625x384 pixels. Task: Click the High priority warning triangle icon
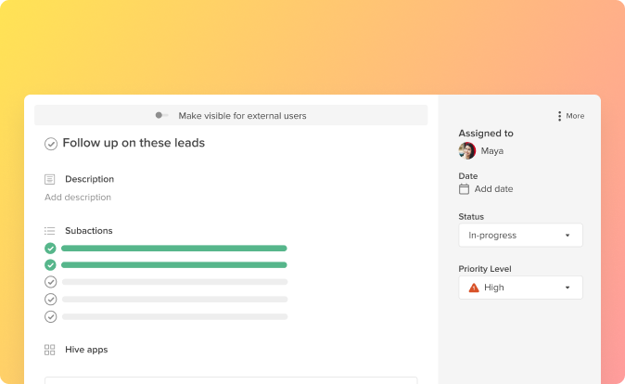click(474, 288)
